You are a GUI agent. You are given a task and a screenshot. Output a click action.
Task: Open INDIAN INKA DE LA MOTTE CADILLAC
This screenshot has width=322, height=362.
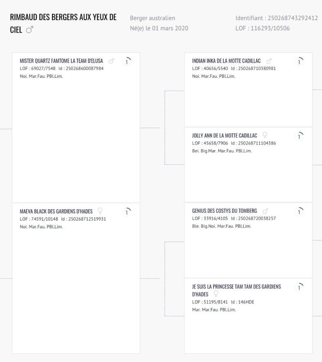click(x=226, y=61)
